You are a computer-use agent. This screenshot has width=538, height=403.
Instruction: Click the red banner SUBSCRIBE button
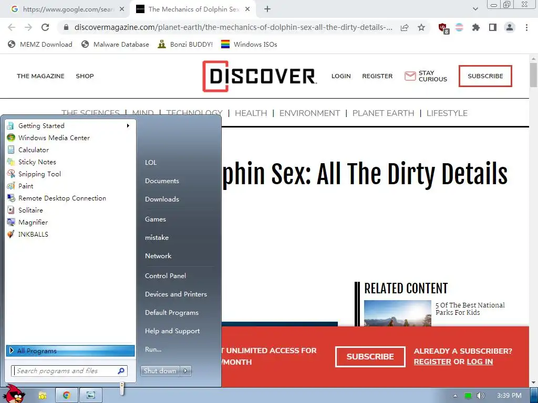[x=370, y=356]
